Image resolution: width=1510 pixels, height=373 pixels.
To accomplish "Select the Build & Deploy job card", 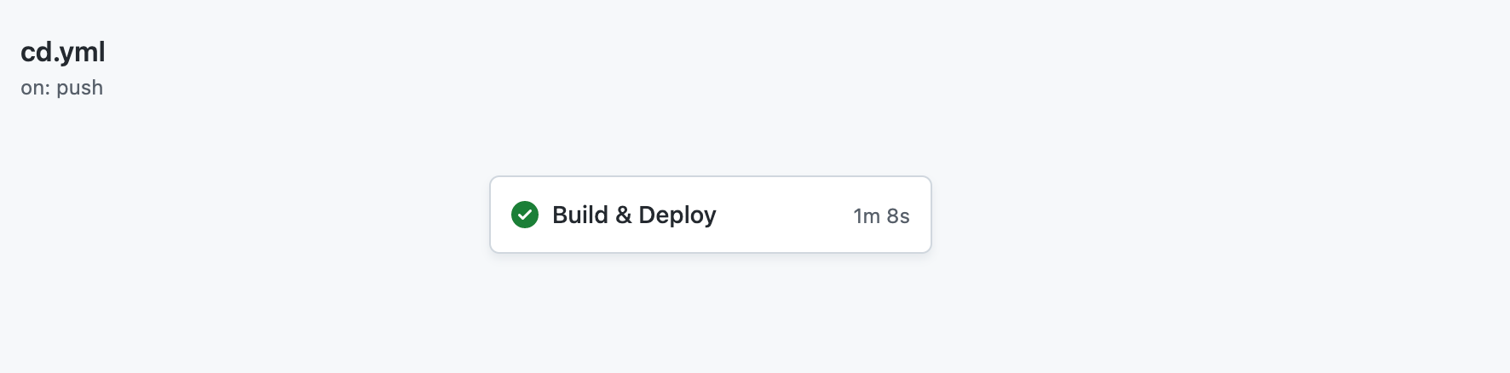I will [710, 215].
